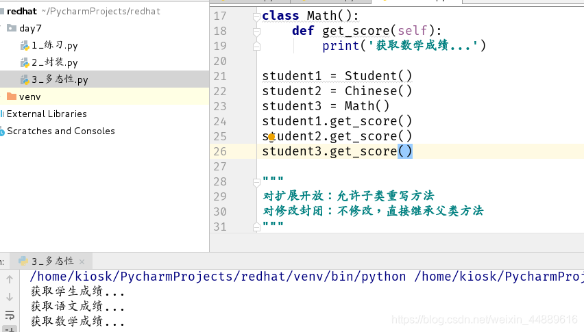Viewport: 584px width, 332px height.
Task: Select file 3_多态性.py in project tree
Action: tap(60, 79)
